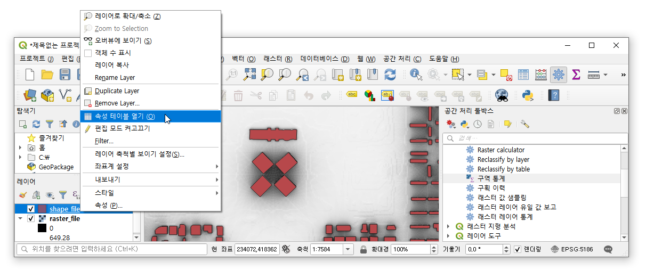Click Deselect Features icon
646x270 pixels.
506,75
